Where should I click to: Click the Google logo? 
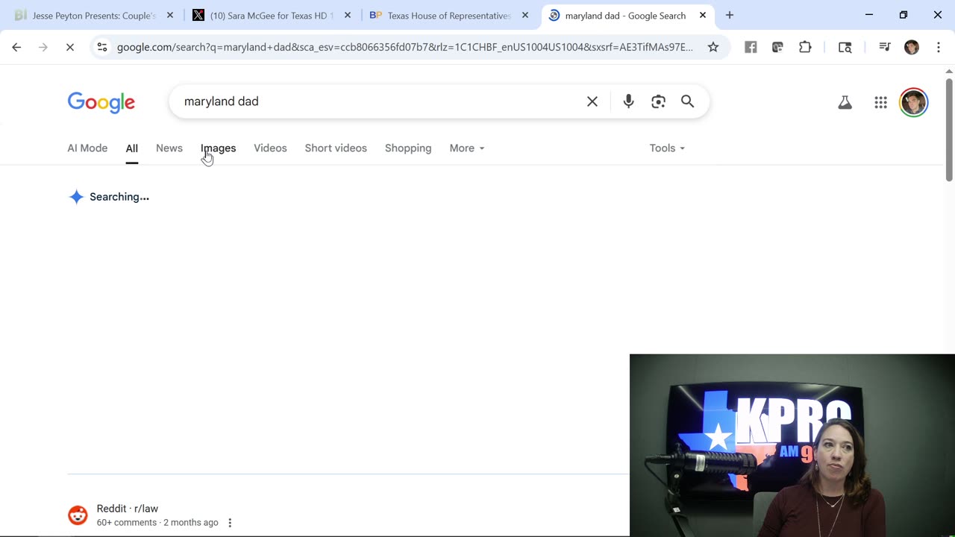click(x=101, y=102)
